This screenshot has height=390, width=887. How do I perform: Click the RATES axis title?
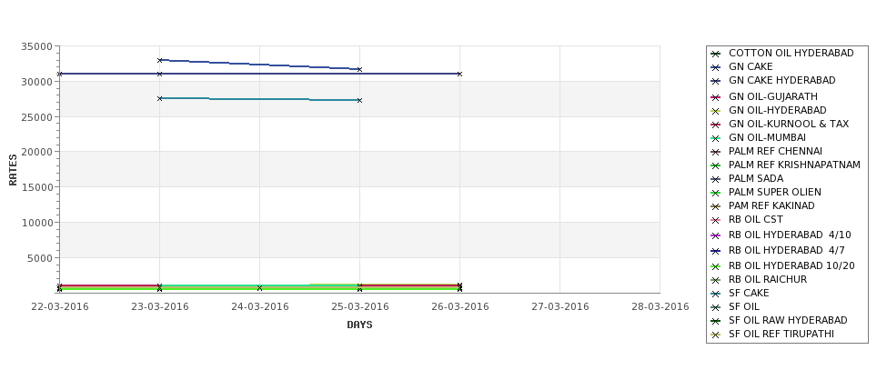point(13,170)
